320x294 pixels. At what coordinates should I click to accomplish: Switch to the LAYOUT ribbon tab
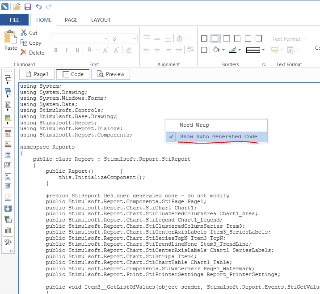pos(101,20)
